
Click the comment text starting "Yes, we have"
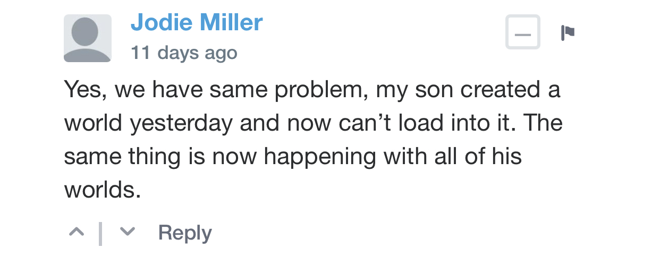point(312,89)
